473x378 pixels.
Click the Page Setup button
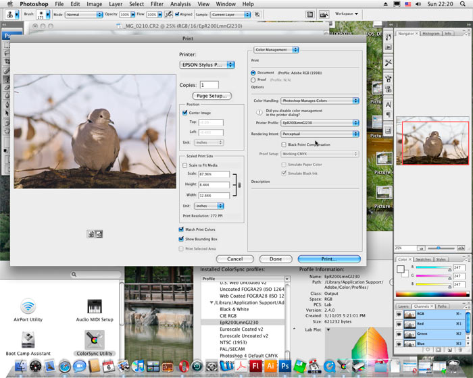(x=211, y=96)
